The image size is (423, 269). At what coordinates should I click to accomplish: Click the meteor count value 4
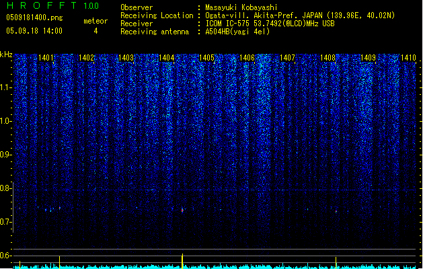pos(95,31)
